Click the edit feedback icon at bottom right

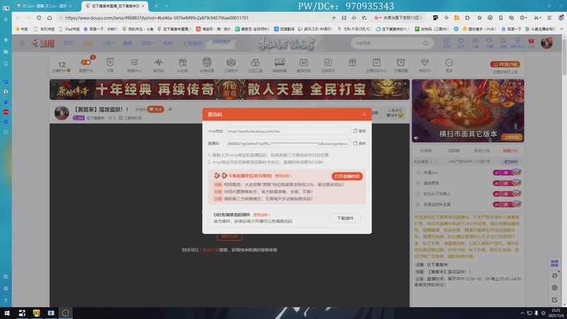[x=554, y=300]
